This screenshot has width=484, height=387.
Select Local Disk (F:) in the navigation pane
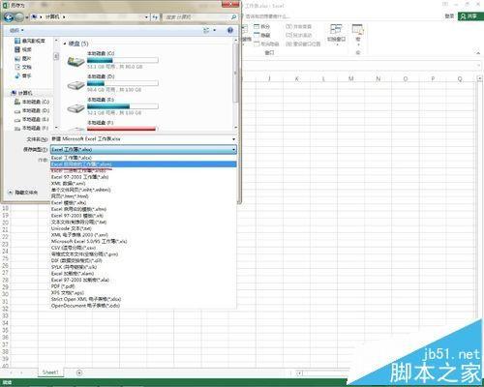32,128
